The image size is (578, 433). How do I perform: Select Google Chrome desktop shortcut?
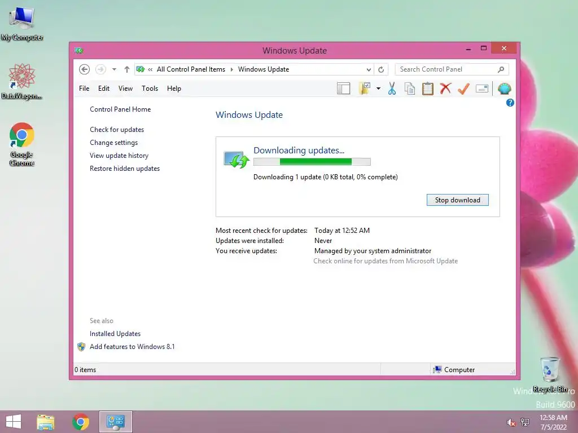pos(22,144)
